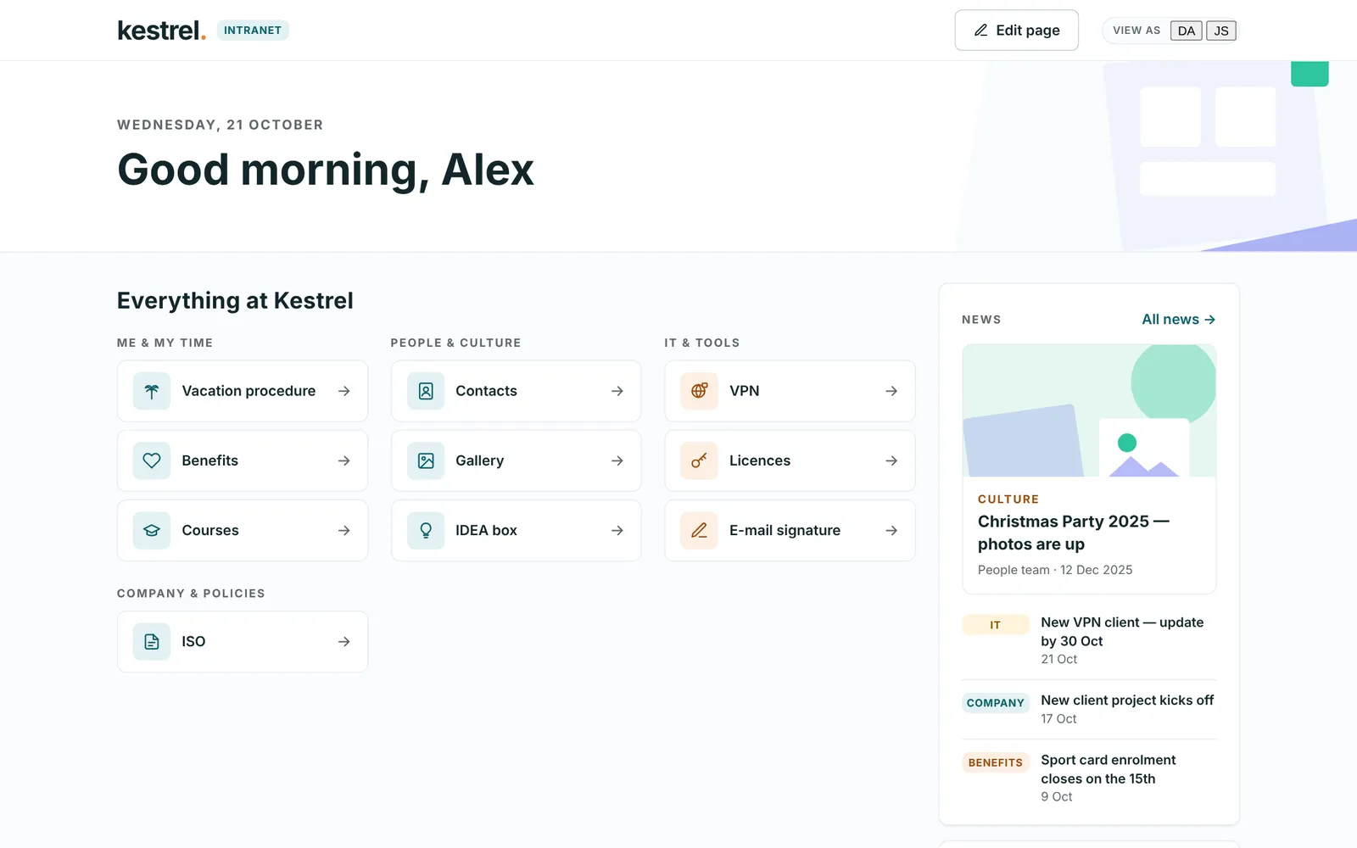Click the arrow on Benefits card
This screenshot has height=848, width=1357.
pos(344,460)
